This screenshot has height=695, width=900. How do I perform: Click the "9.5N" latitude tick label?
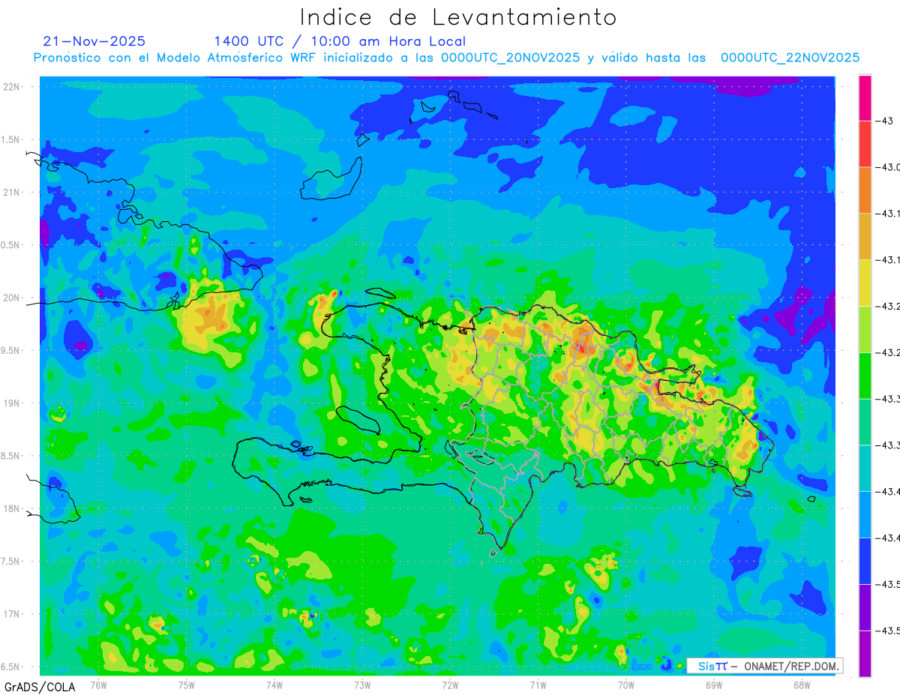(x=11, y=350)
